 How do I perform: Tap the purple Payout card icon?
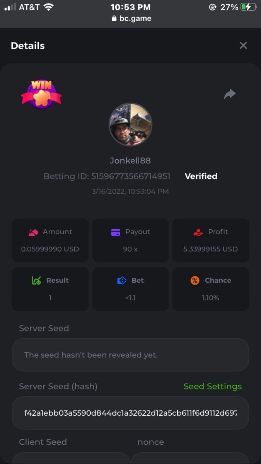coord(116,232)
